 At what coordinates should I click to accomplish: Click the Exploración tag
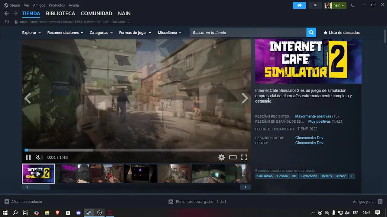[x=309, y=176]
